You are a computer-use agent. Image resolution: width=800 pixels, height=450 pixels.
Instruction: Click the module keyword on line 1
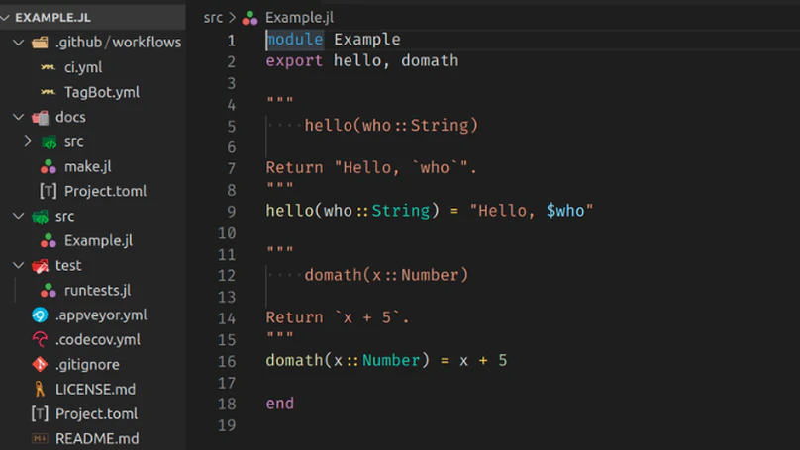pos(295,40)
